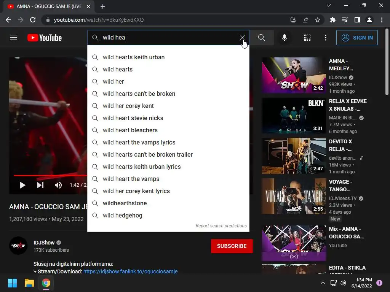Mute the video with speaker icon
Viewport: 390px width, 292px height.
coord(58,185)
